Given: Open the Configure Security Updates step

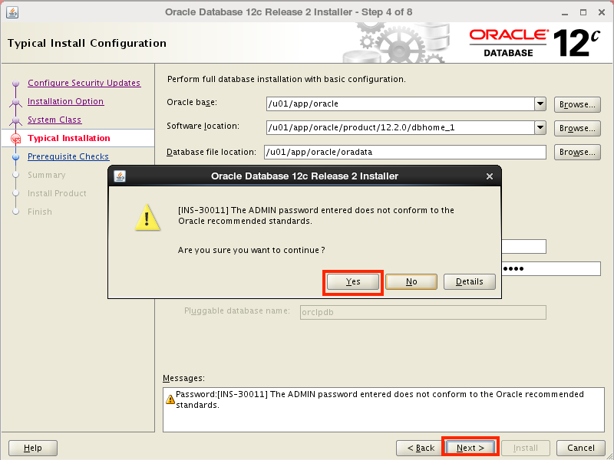Looking at the screenshot, I should (84, 83).
